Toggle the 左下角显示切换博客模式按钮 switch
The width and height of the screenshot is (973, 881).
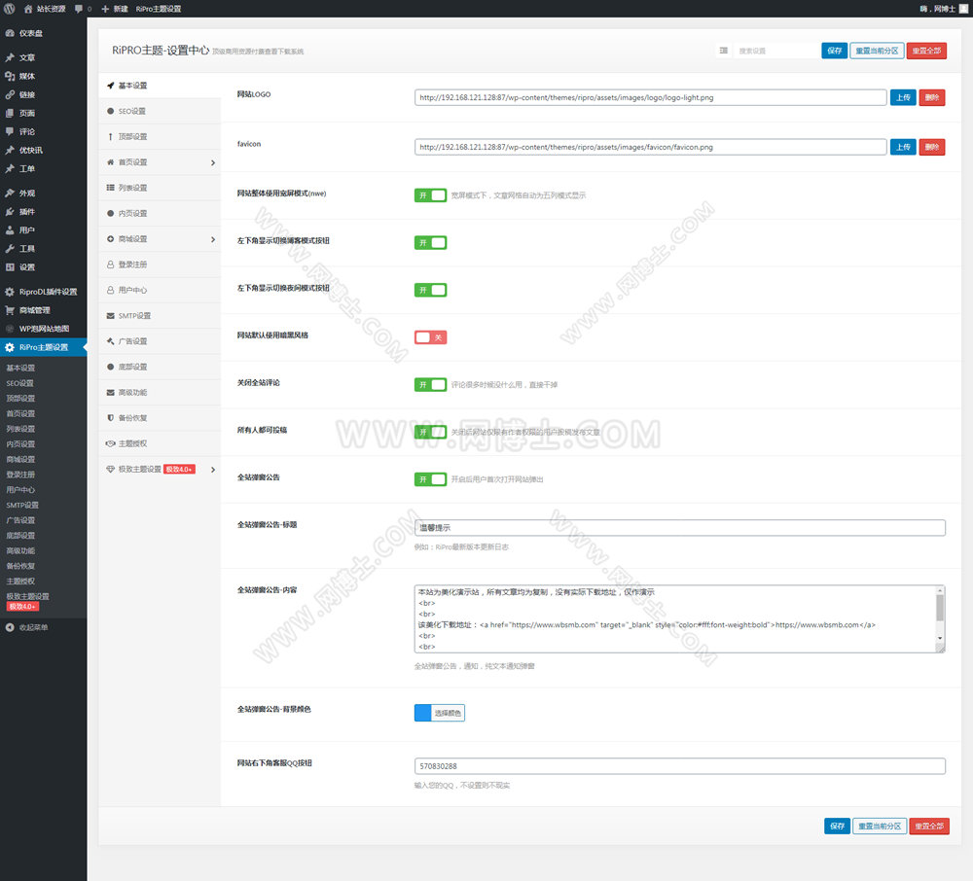431,242
